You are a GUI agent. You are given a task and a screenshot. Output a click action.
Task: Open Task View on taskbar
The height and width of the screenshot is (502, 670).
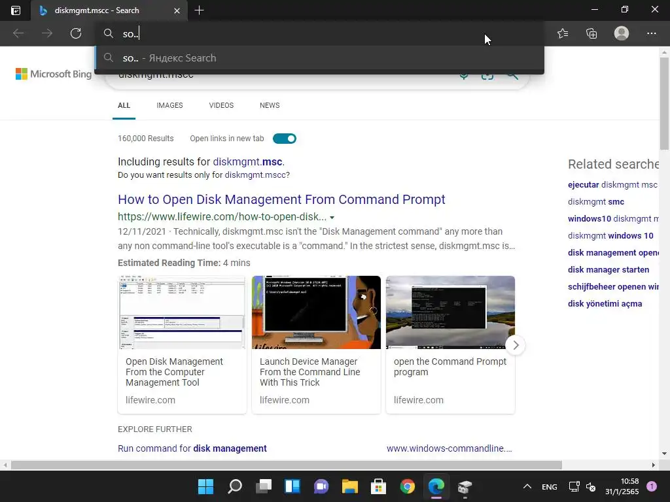coord(264,486)
